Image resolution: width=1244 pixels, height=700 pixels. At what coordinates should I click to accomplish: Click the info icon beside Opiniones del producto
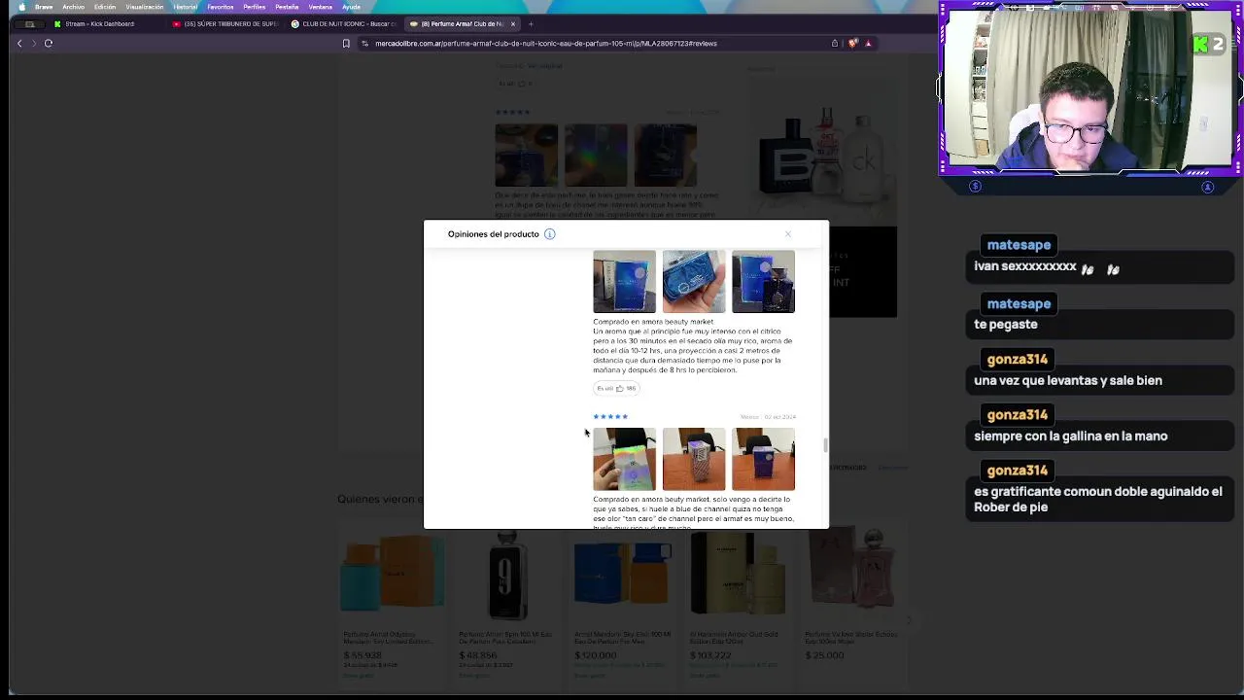coord(549,234)
